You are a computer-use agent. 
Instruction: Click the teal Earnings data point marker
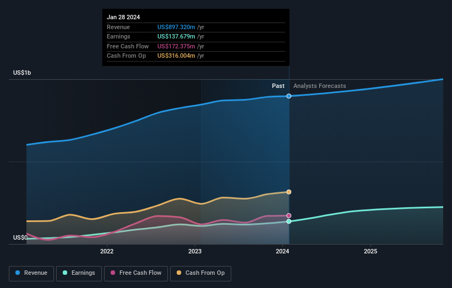pyautogui.click(x=289, y=221)
